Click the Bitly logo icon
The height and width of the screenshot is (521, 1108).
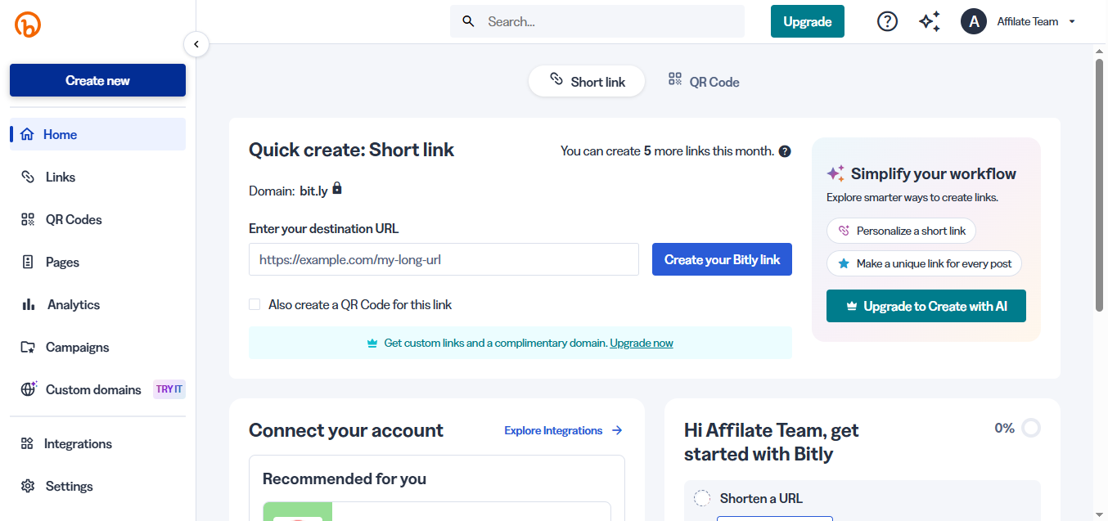tap(28, 25)
